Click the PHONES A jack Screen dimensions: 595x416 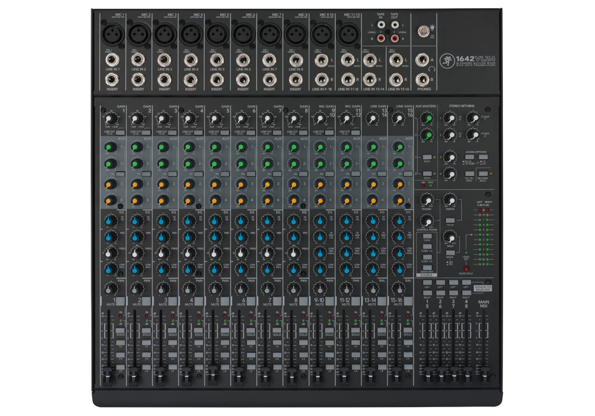pyautogui.click(x=422, y=60)
